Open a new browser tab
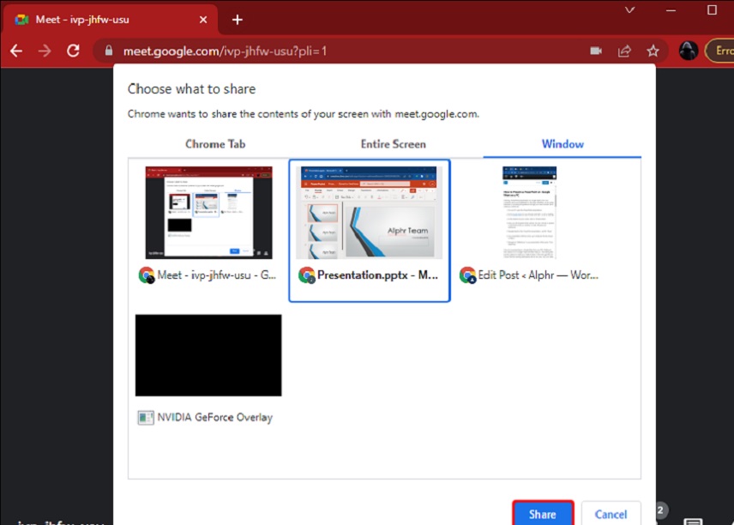The height and width of the screenshot is (525, 734). pyautogui.click(x=238, y=20)
